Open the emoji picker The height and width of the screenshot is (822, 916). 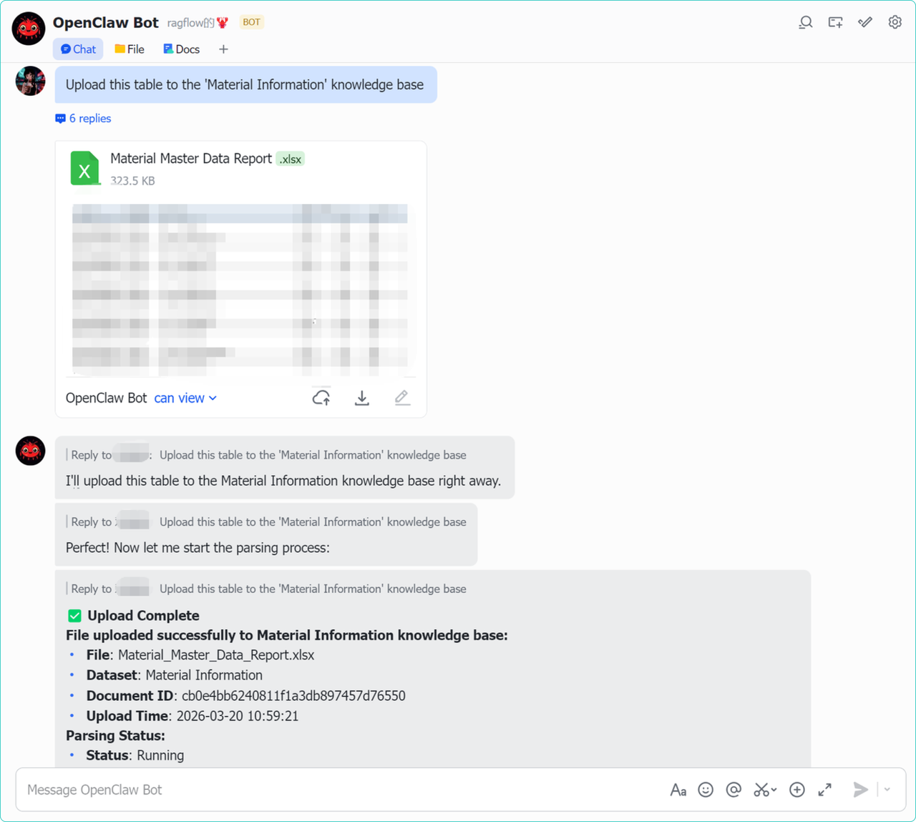click(x=706, y=790)
